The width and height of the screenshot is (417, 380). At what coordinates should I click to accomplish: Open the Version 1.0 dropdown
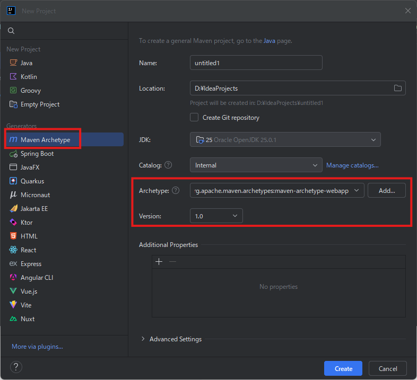click(x=216, y=216)
